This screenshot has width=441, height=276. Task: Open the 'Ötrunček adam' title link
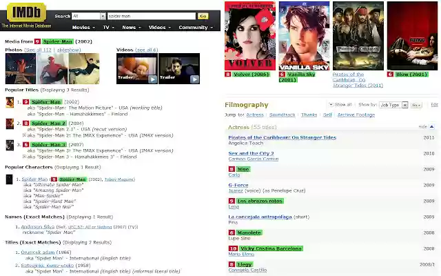tap(38, 253)
